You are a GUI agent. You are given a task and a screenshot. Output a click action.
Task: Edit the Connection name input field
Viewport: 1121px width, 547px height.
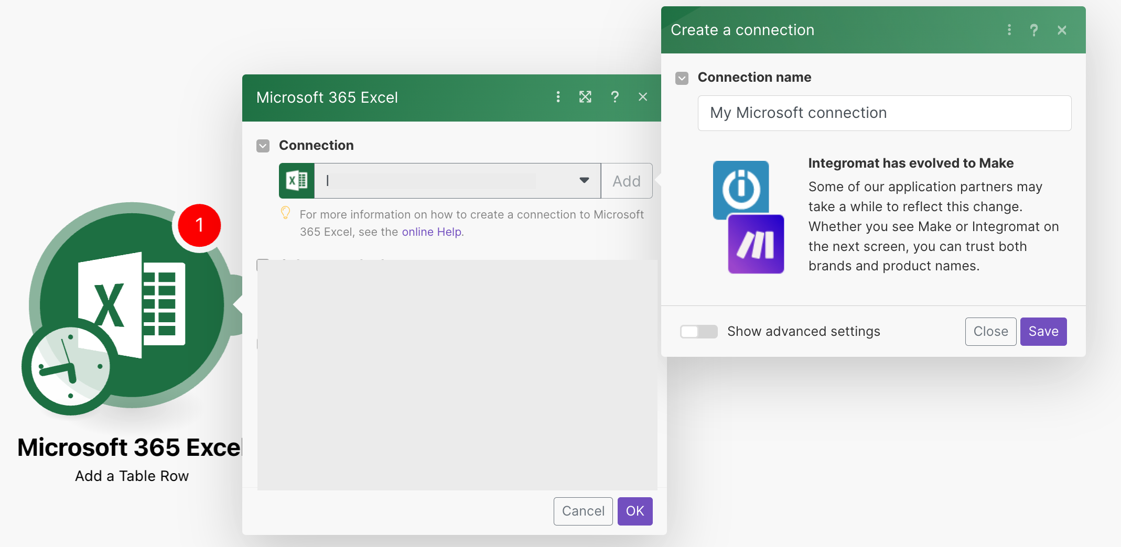(885, 113)
